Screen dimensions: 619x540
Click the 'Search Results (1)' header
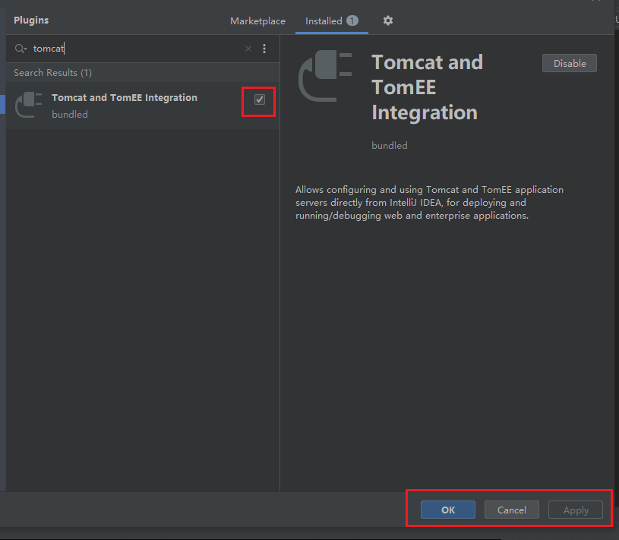[x=51, y=72]
